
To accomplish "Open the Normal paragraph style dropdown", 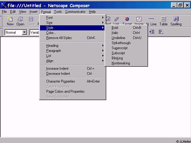I will pos(24,32).
